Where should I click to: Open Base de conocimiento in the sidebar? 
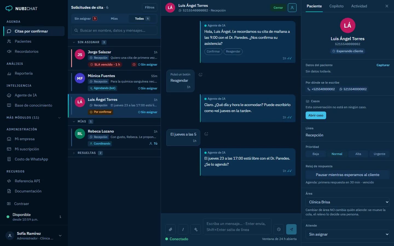(34, 105)
